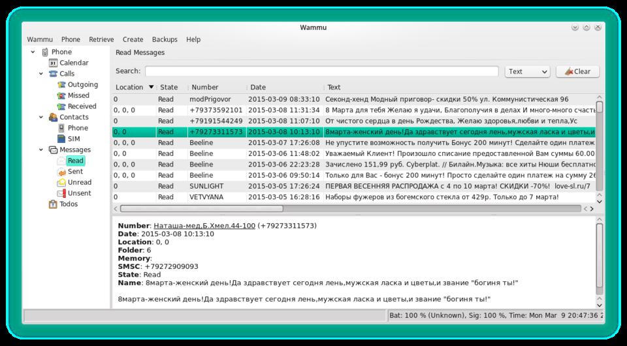Click the Calendar icon in the tree
The image size is (627, 346).
point(53,63)
